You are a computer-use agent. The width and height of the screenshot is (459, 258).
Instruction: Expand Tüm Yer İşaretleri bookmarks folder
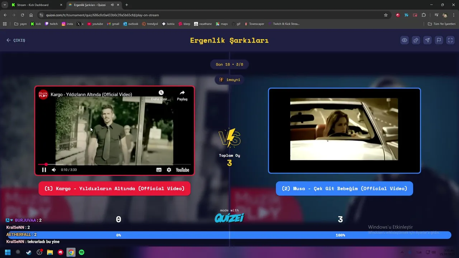coord(442,24)
